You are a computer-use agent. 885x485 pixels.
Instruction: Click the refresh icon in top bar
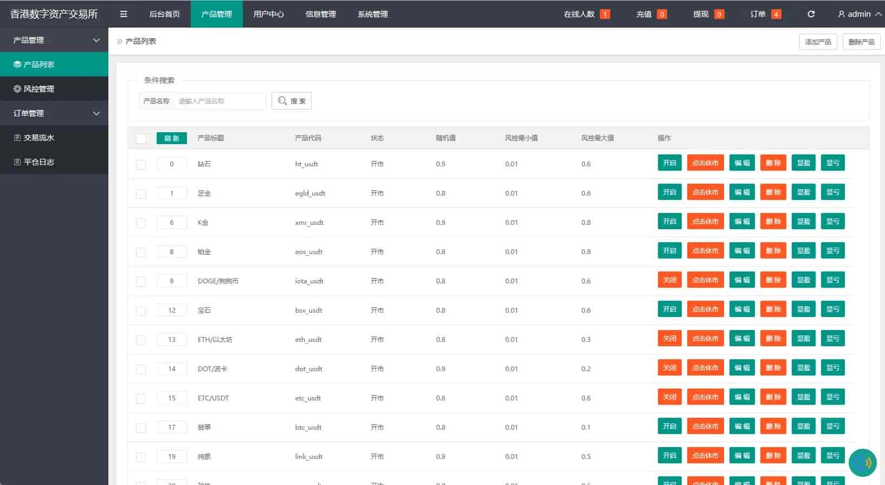[x=811, y=14]
